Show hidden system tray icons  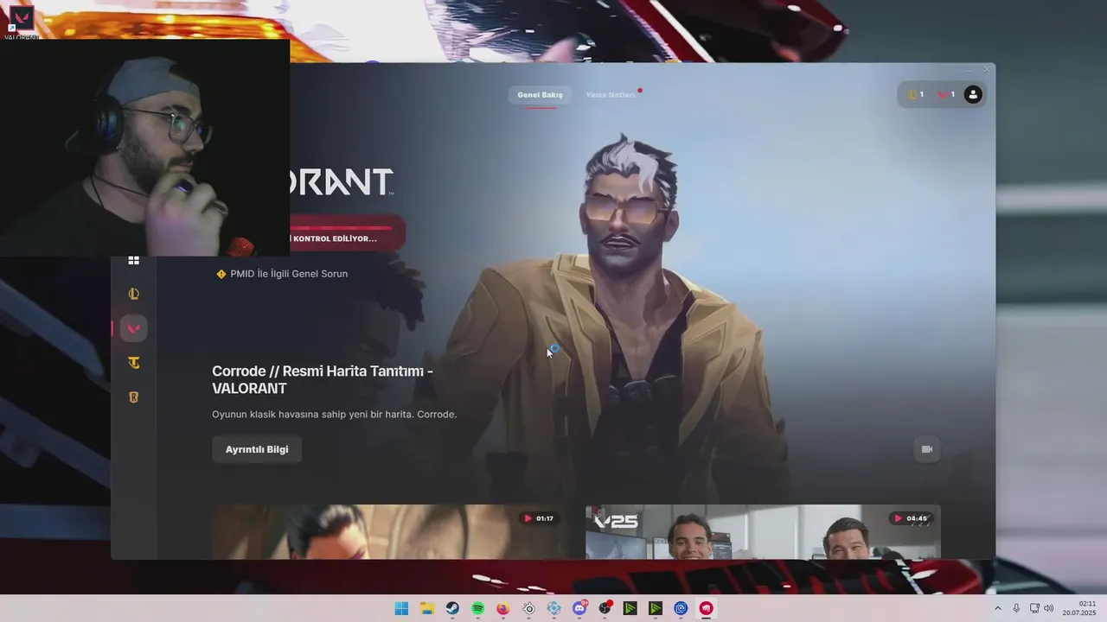coord(997,608)
